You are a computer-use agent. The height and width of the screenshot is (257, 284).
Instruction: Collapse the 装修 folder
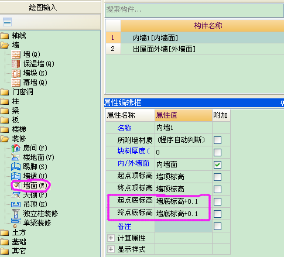(5, 139)
